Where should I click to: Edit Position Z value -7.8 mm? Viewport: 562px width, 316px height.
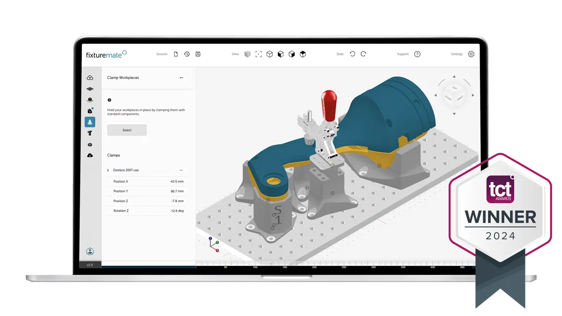click(x=177, y=201)
